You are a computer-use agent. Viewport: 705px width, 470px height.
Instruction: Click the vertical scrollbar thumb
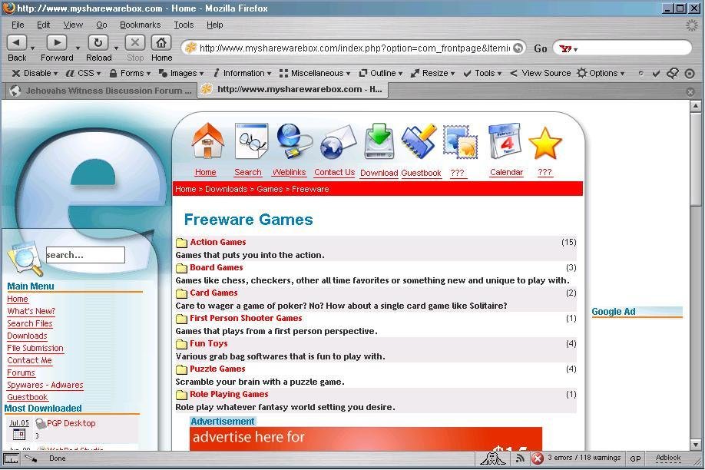tap(695, 160)
